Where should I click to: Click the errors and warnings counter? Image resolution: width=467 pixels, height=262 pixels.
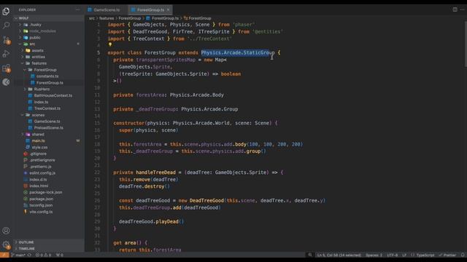tap(43, 255)
